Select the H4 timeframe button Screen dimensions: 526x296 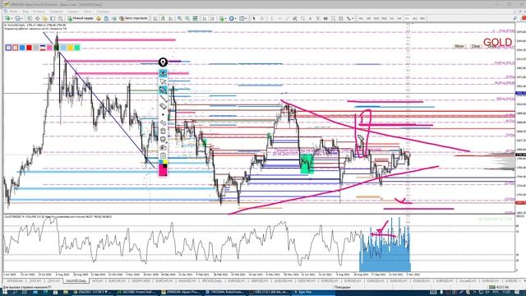click(x=399, y=18)
